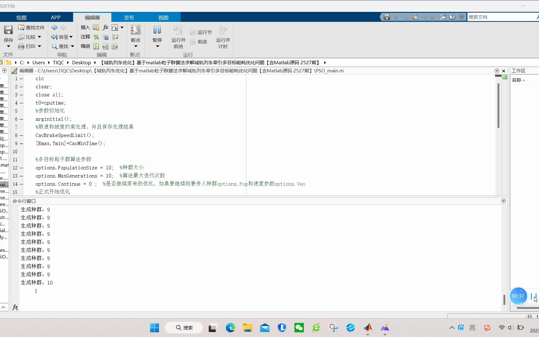This screenshot has height=337, width=539.
Task: Click fx icon beside command prompt
Action: tap(15, 307)
